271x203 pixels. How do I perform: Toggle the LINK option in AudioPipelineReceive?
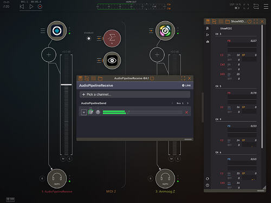click(186, 86)
